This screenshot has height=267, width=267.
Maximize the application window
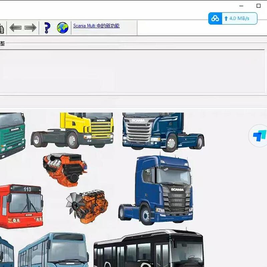258,6
